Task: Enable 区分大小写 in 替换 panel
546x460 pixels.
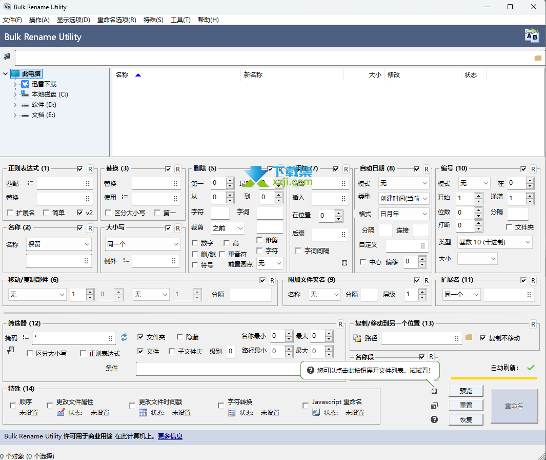Action: [x=108, y=213]
